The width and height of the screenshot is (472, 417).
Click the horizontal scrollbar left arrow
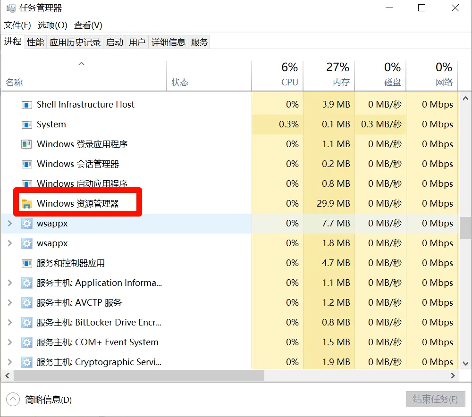8,376
